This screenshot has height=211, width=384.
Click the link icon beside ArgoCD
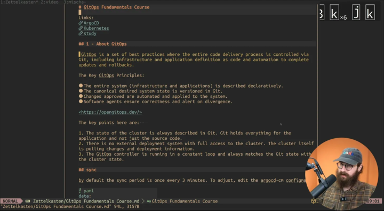point(81,23)
